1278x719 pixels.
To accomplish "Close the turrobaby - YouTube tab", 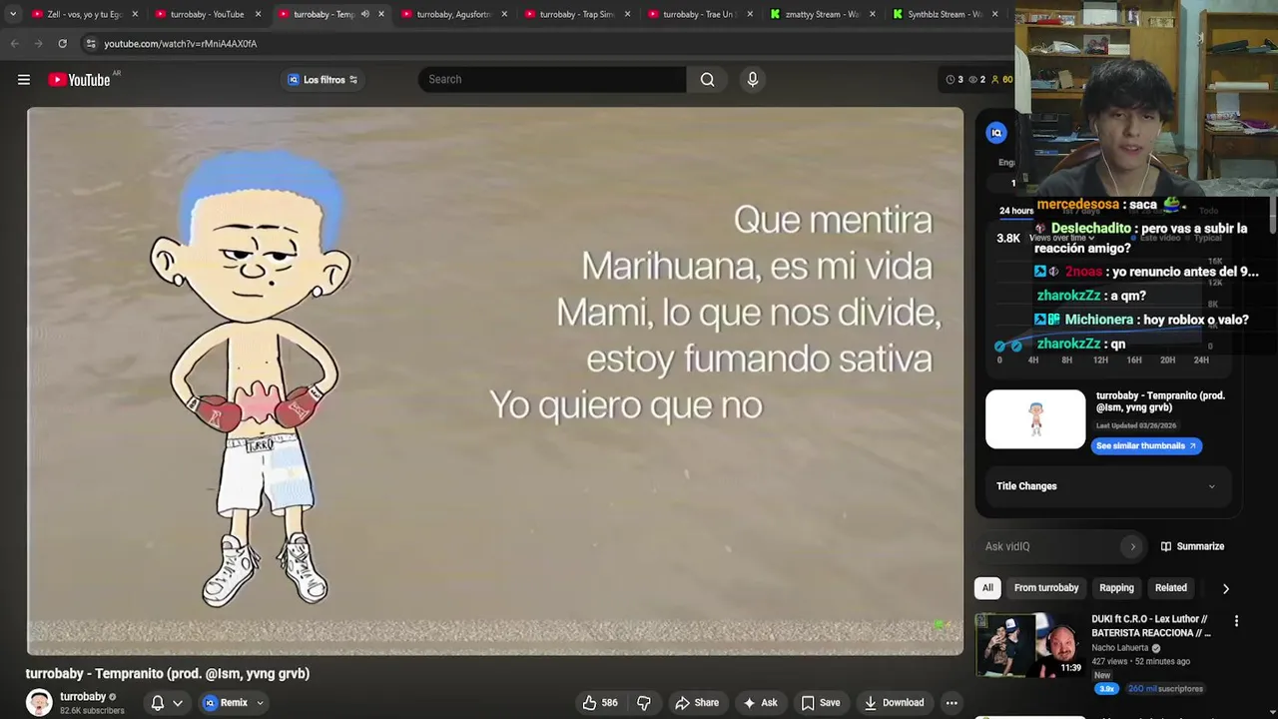I will [x=258, y=14].
